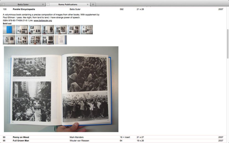
Task: Click author Wouter van Riessen
Action: (79, 141)
